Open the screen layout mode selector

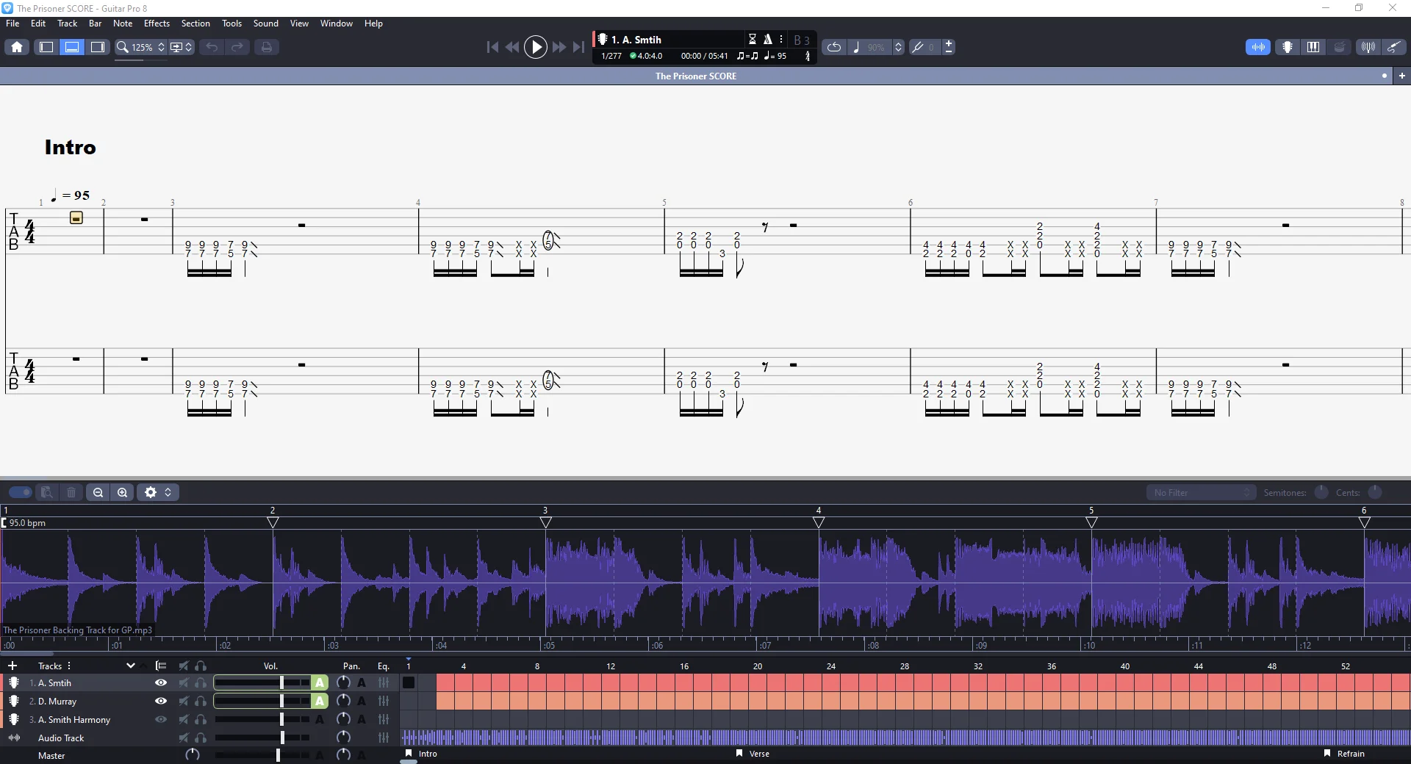coord(181,47)
